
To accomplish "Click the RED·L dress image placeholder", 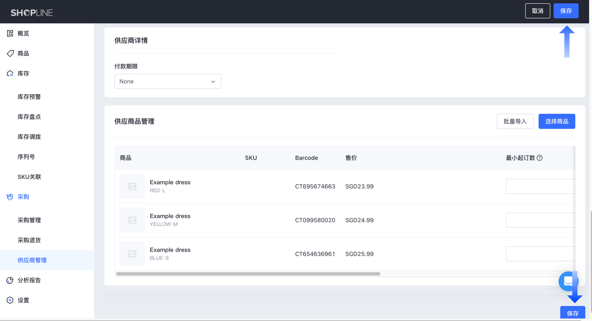I will [x=132, y=186].
